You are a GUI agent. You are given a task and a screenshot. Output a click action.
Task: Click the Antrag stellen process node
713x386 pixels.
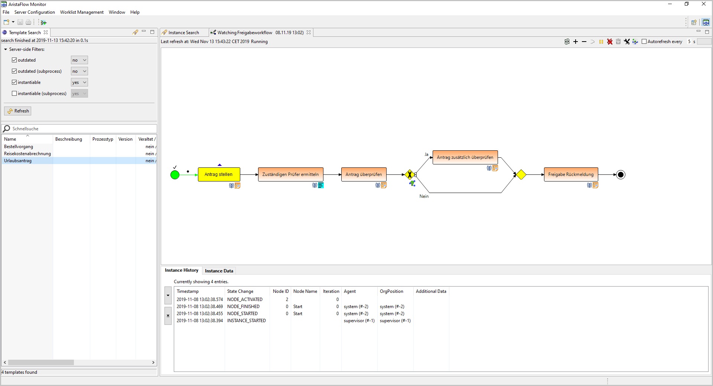219,174
